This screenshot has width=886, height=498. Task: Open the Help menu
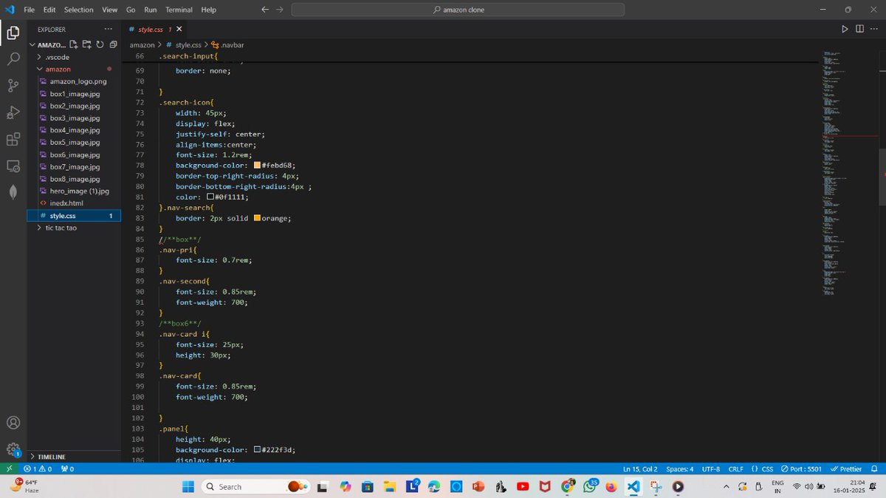click(x=209, y=10)
